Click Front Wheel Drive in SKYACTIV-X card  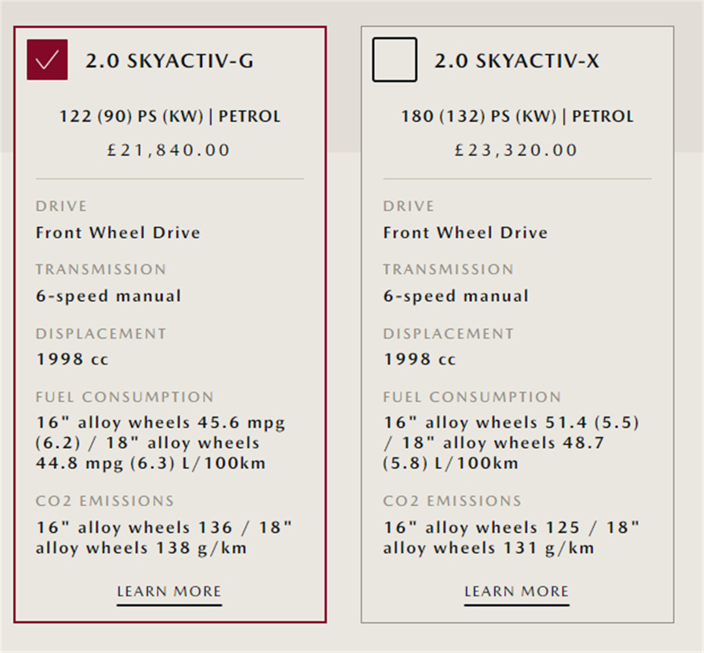pyautogui.click(x=465, y=233)
